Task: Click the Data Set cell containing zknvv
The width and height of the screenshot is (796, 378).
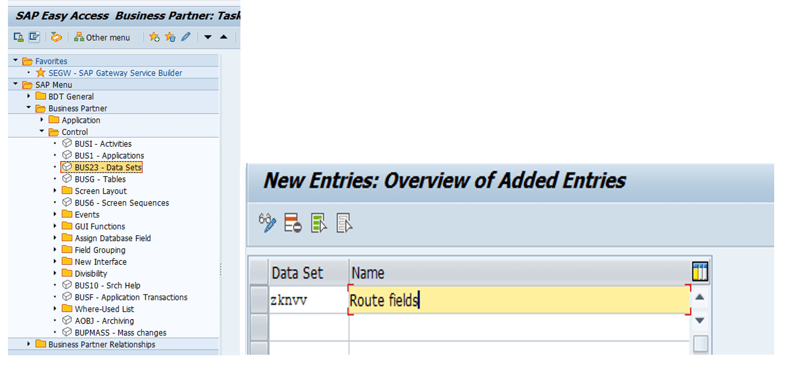Action: pos(309,300)
